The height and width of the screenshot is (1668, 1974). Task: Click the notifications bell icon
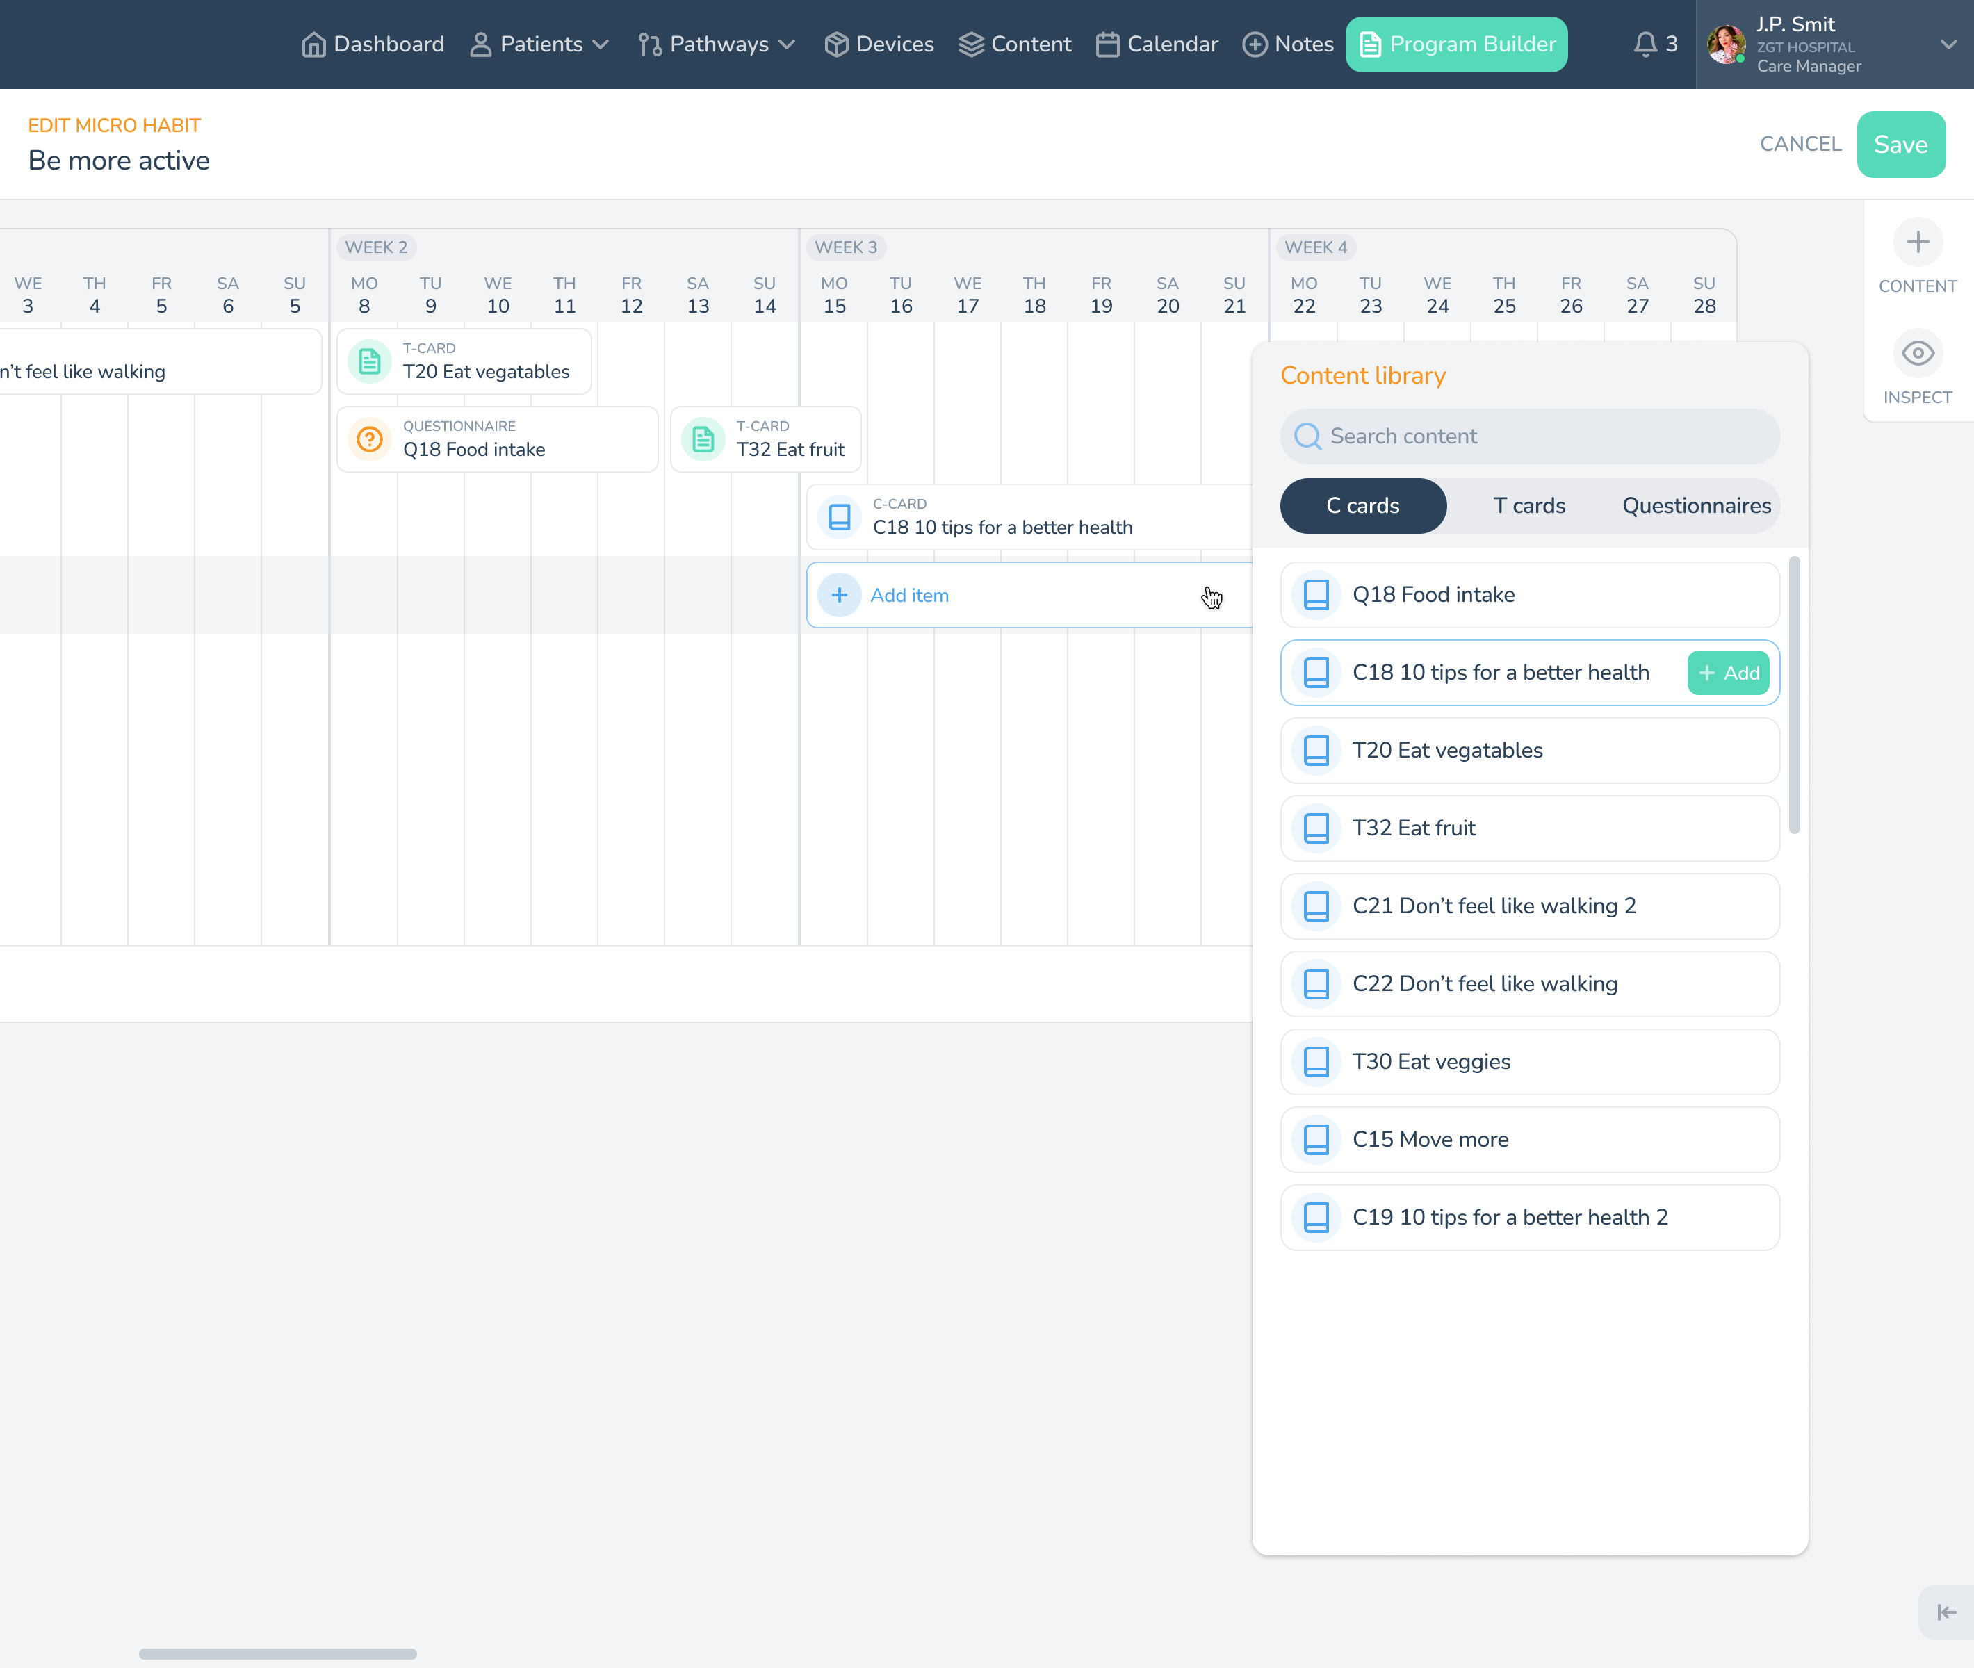1645,44
